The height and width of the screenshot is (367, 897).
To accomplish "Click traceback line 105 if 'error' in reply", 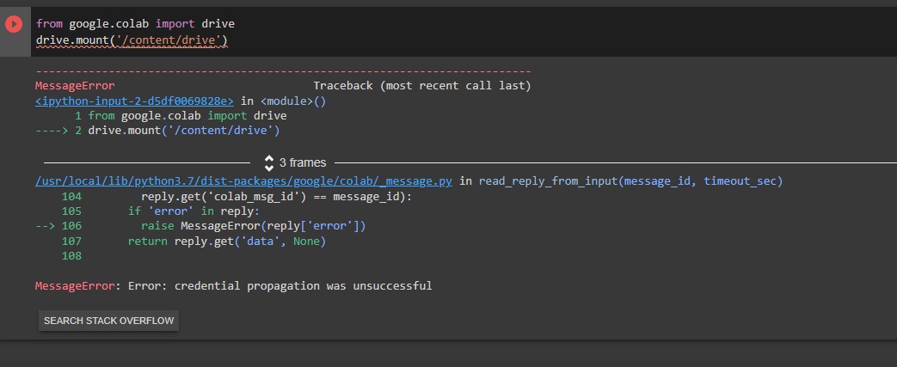I will [x=160, y=211].
